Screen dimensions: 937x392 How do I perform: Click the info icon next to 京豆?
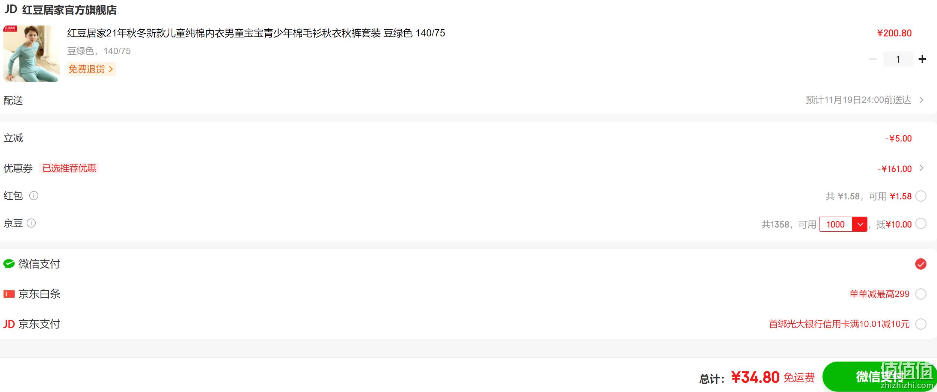tap(32, 223)
